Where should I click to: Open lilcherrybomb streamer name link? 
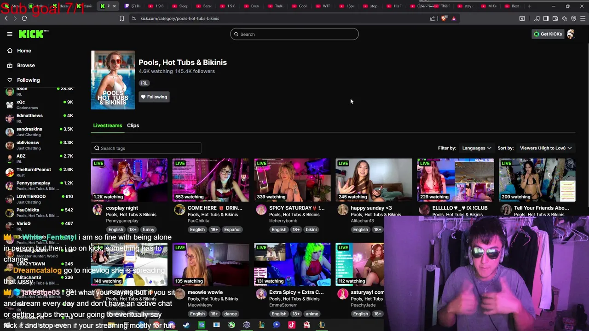click(x=283, y=221)
